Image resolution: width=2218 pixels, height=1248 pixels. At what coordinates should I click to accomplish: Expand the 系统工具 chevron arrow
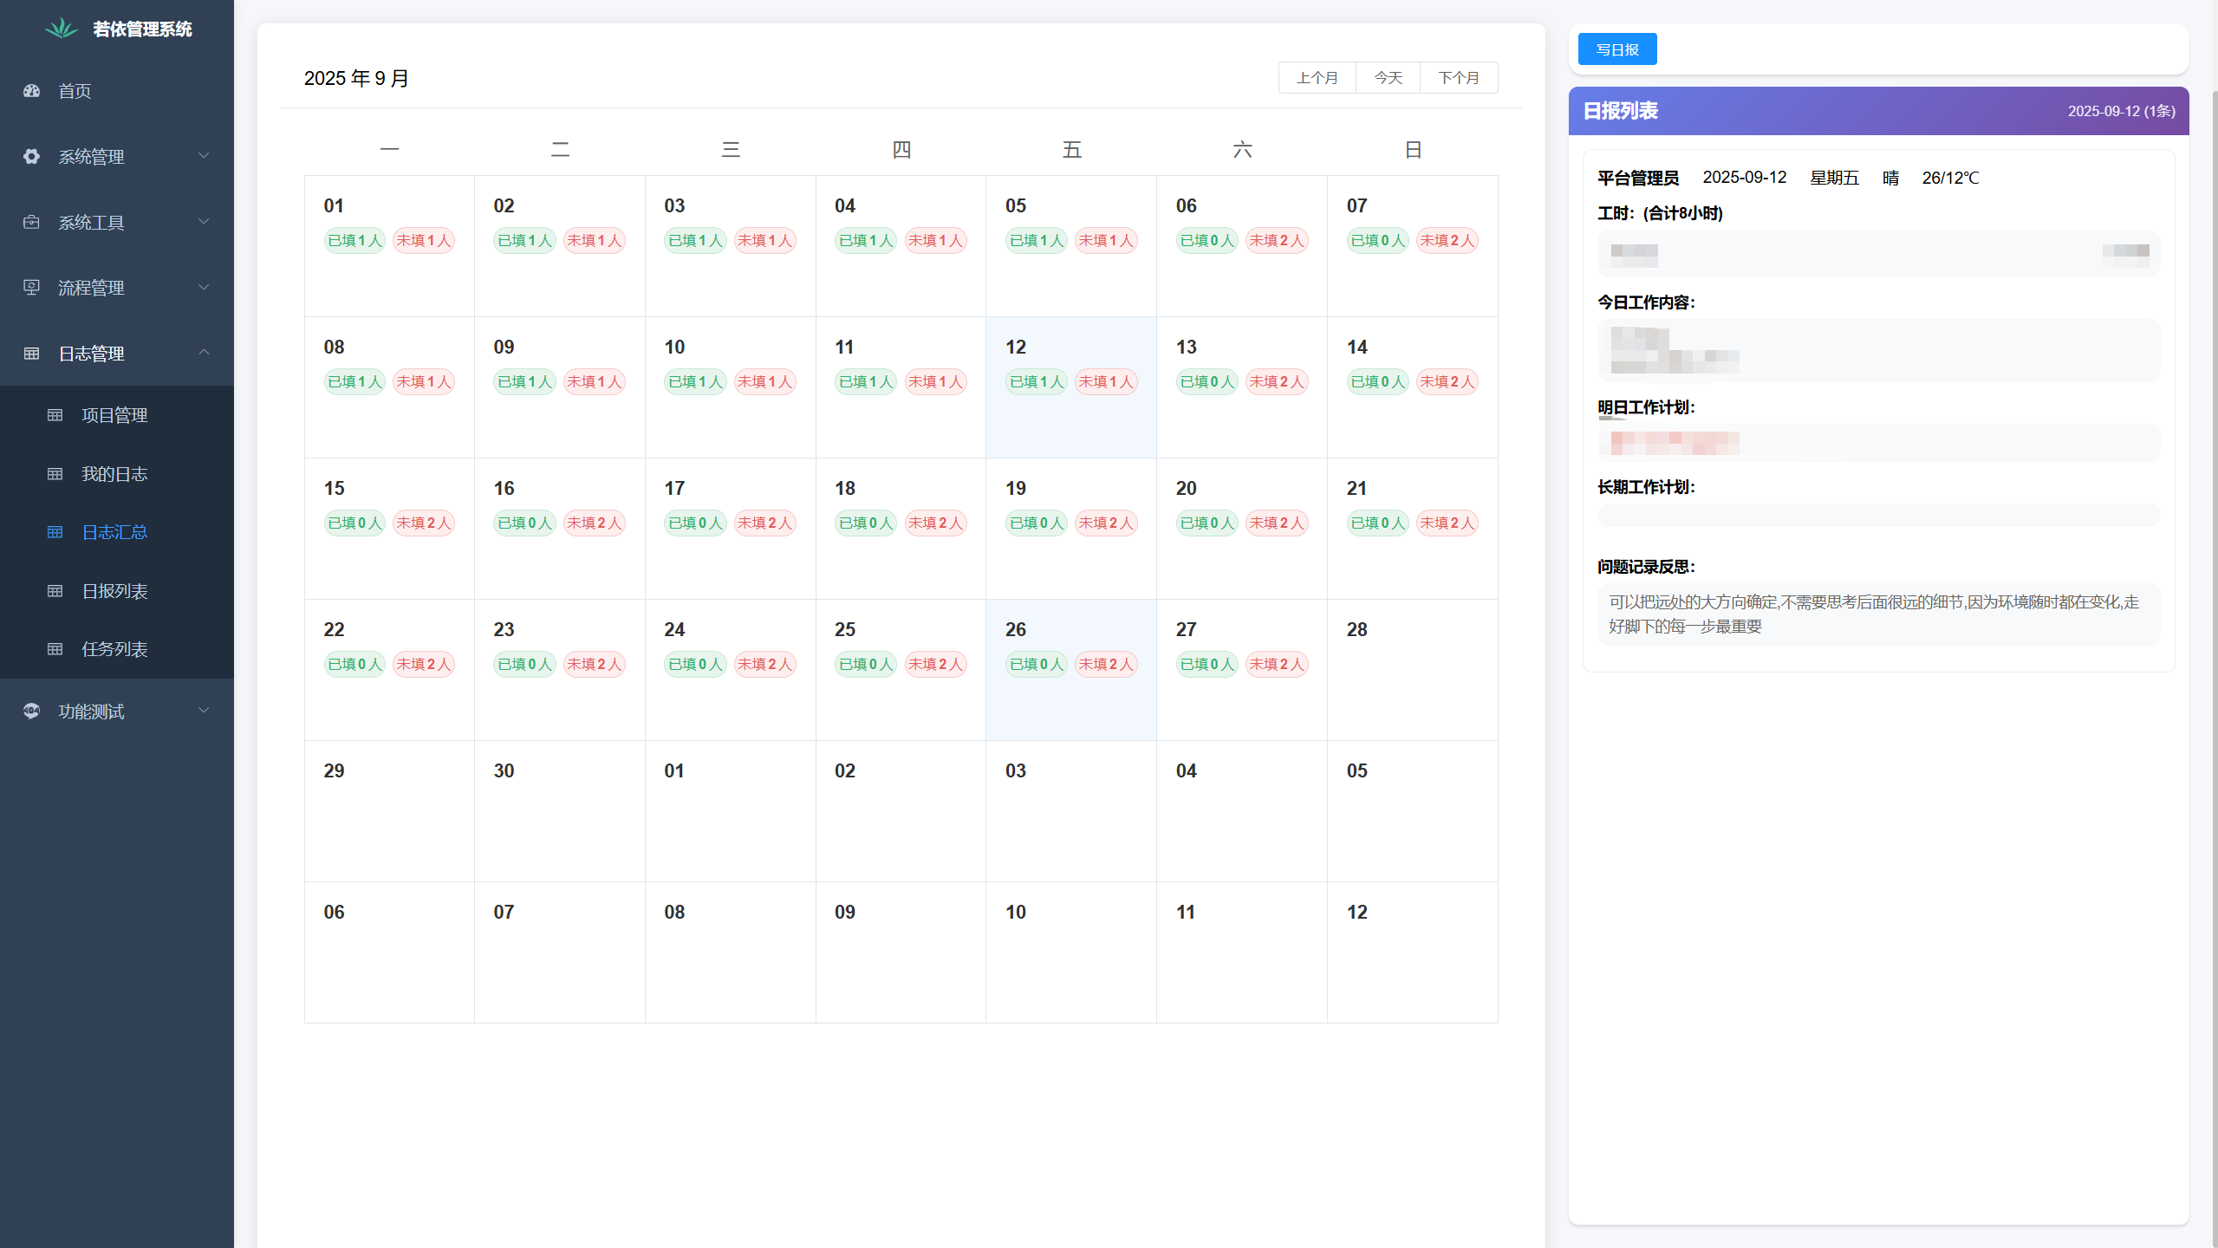pyautogui.click(x=204, y=222)
